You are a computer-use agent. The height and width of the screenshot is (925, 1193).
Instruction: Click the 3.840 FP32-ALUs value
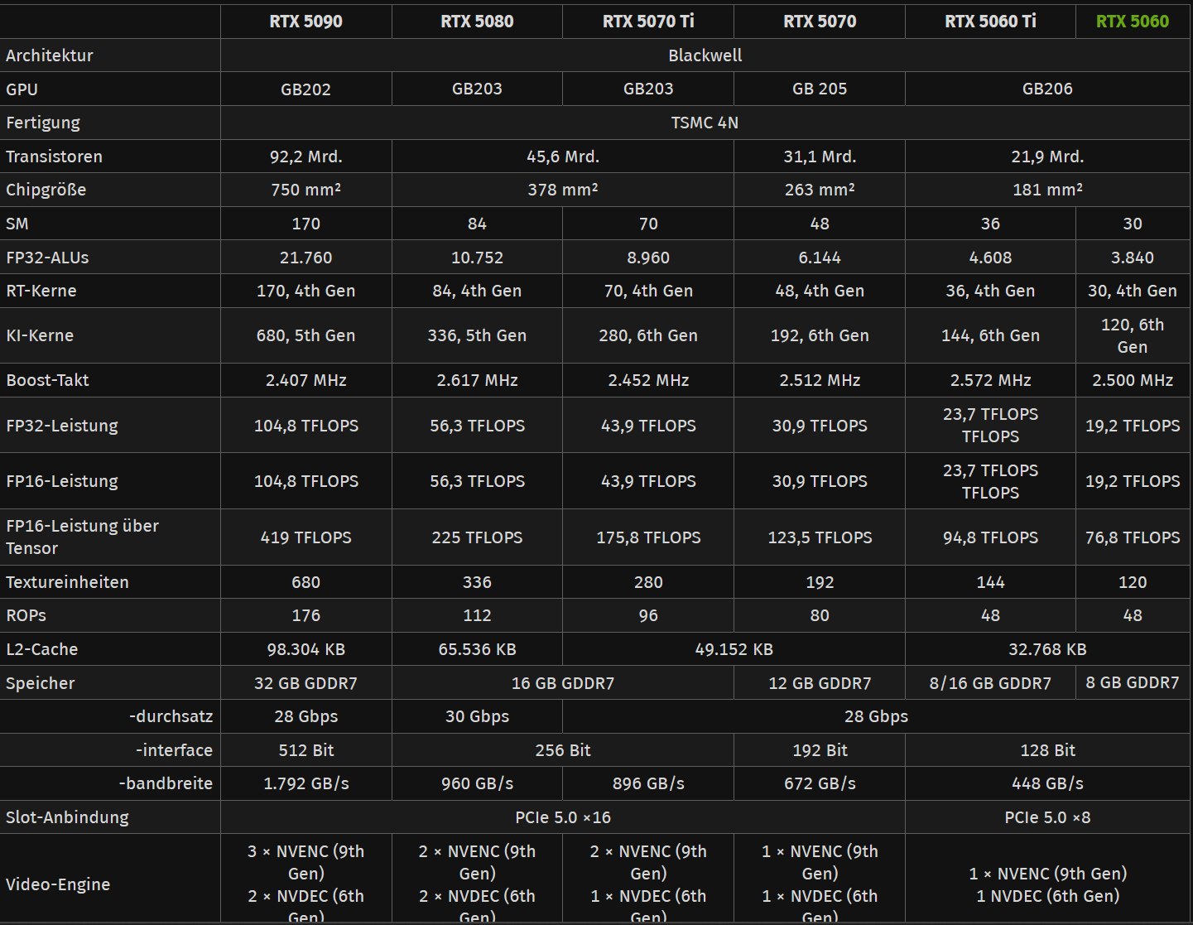[x=1133, y=258]
